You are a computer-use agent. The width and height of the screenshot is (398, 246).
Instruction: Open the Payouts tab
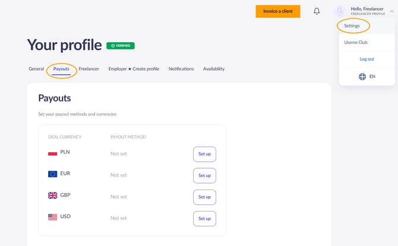pos(61,69)
